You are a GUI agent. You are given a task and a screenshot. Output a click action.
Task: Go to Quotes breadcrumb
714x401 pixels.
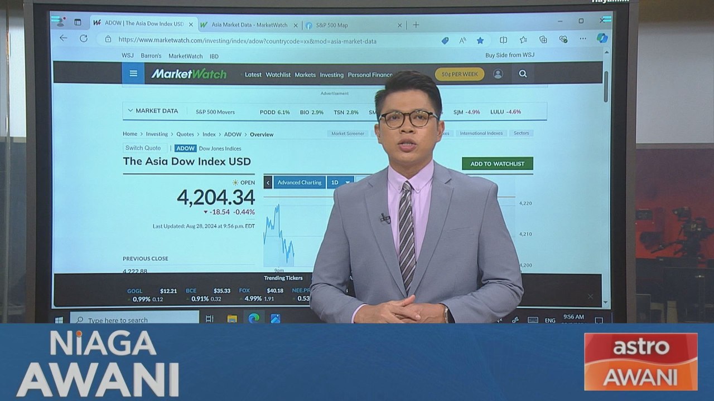(185, 134)
